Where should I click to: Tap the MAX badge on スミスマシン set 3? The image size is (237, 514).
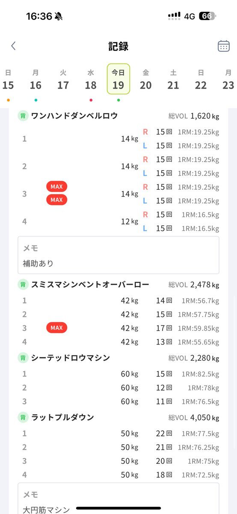pos(56,328)
